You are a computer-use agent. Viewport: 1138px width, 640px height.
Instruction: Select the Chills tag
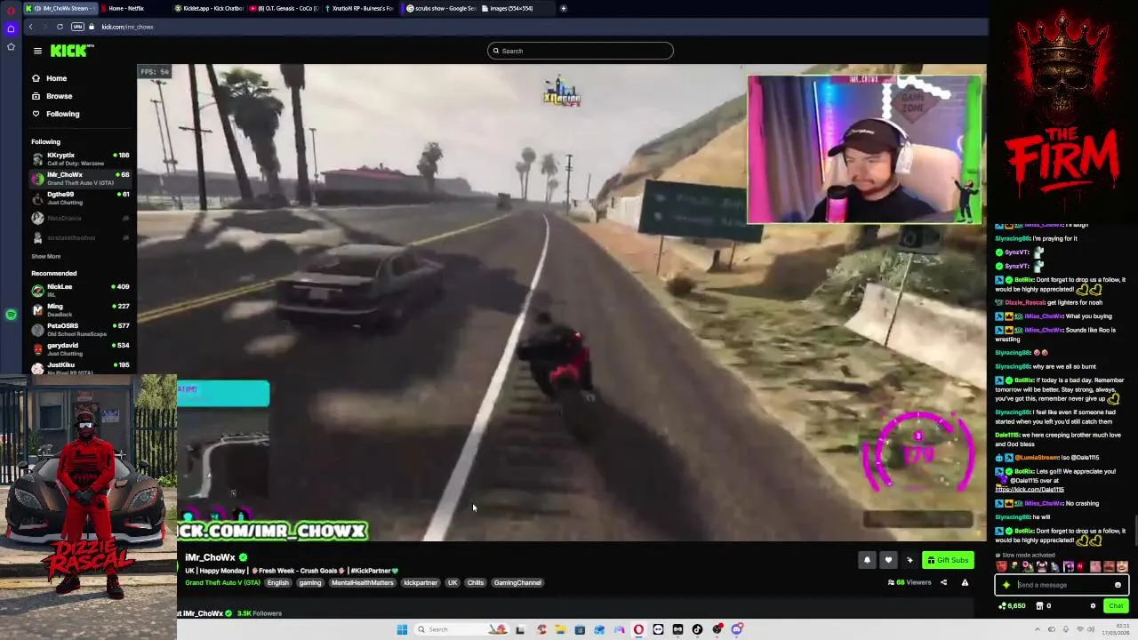coord(476,583)
